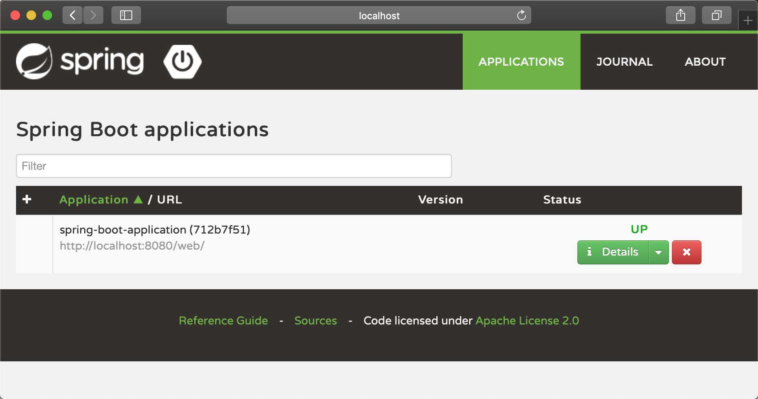Click the Spring Boot power icon
The width and height of the screenshot is (758, 399).
tap(183, 61)
